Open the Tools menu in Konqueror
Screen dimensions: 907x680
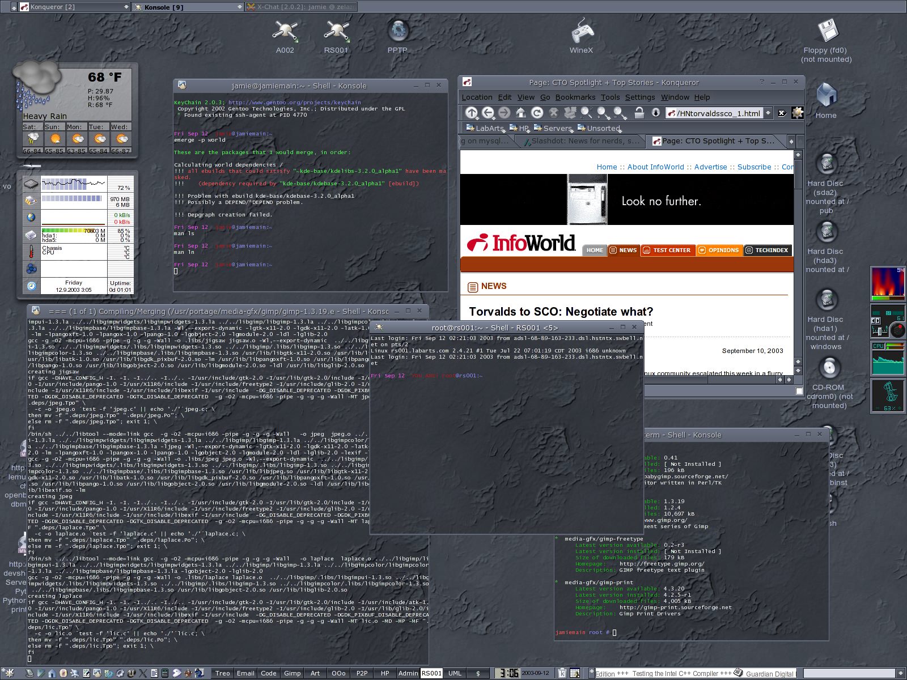click(610, 97)
